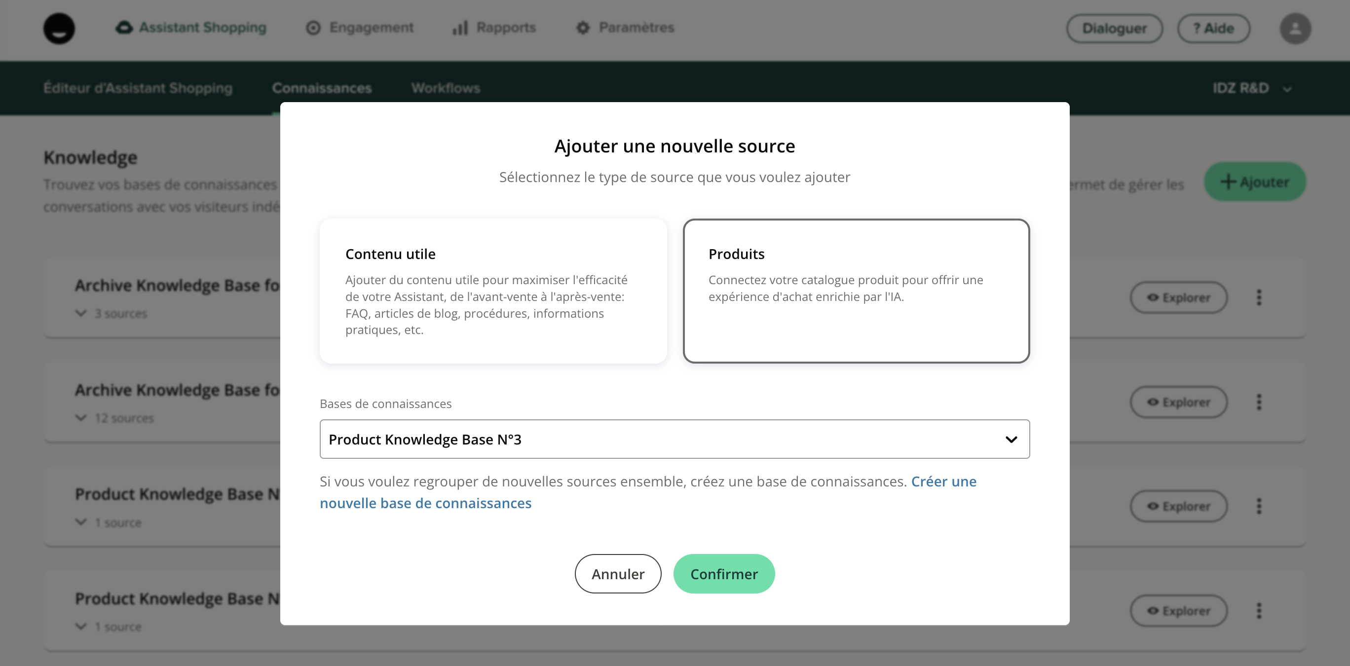
Task: Click the Paramètres gear icon
Action: point(583,28)
